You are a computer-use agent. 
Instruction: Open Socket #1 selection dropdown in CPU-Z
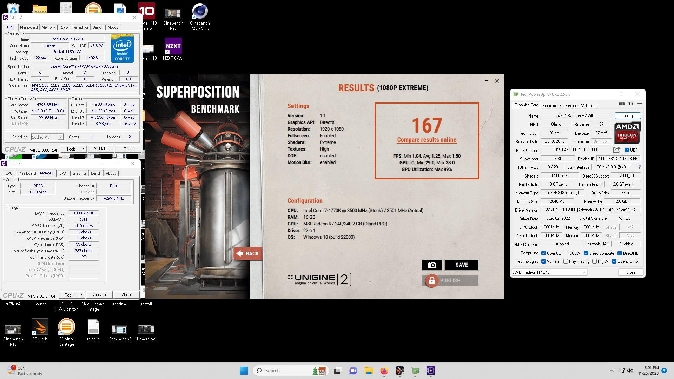tap(47, 137)
